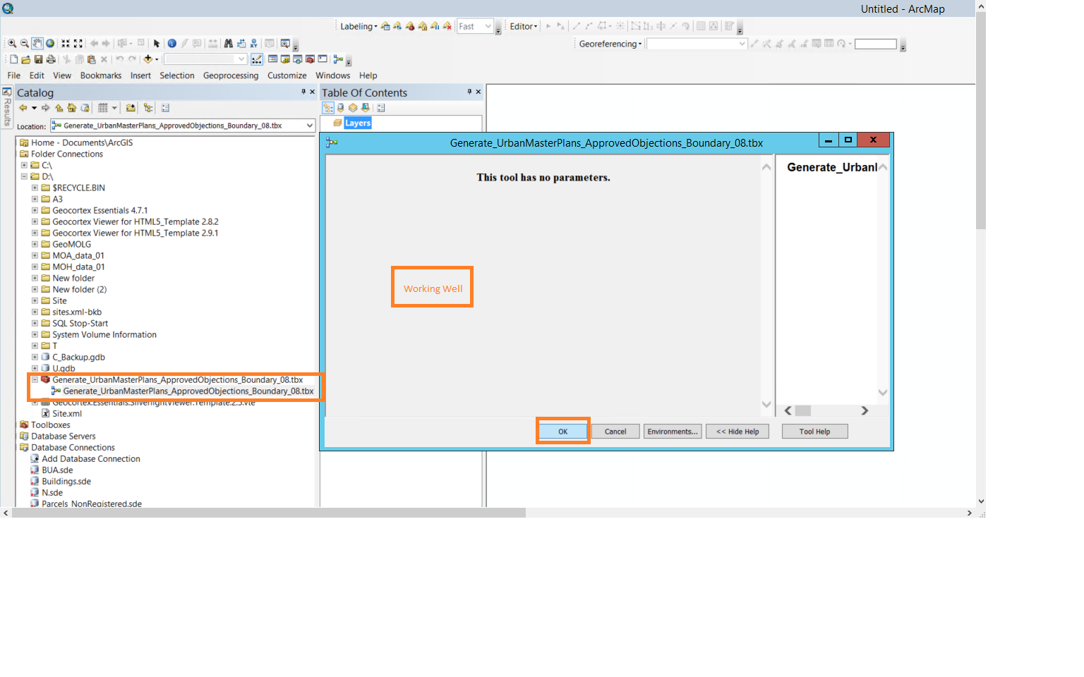Click the help pane horizontal scrollbar thumb
1084x677 pixels.
803,410
